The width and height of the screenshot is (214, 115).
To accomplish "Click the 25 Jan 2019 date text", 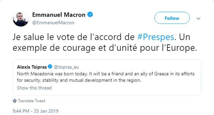I will point(46,111).
